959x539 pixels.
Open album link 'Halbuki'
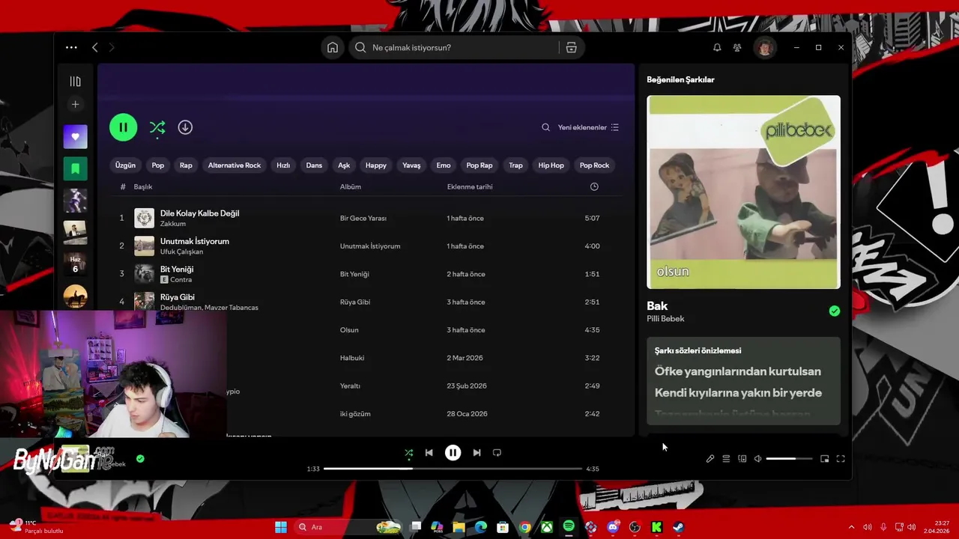coord(352,358)
